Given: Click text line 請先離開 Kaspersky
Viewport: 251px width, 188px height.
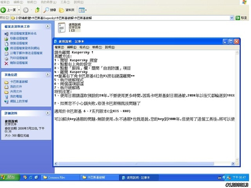Looking at the screenshot, I should pyautogui.click(x=74, y=52).
